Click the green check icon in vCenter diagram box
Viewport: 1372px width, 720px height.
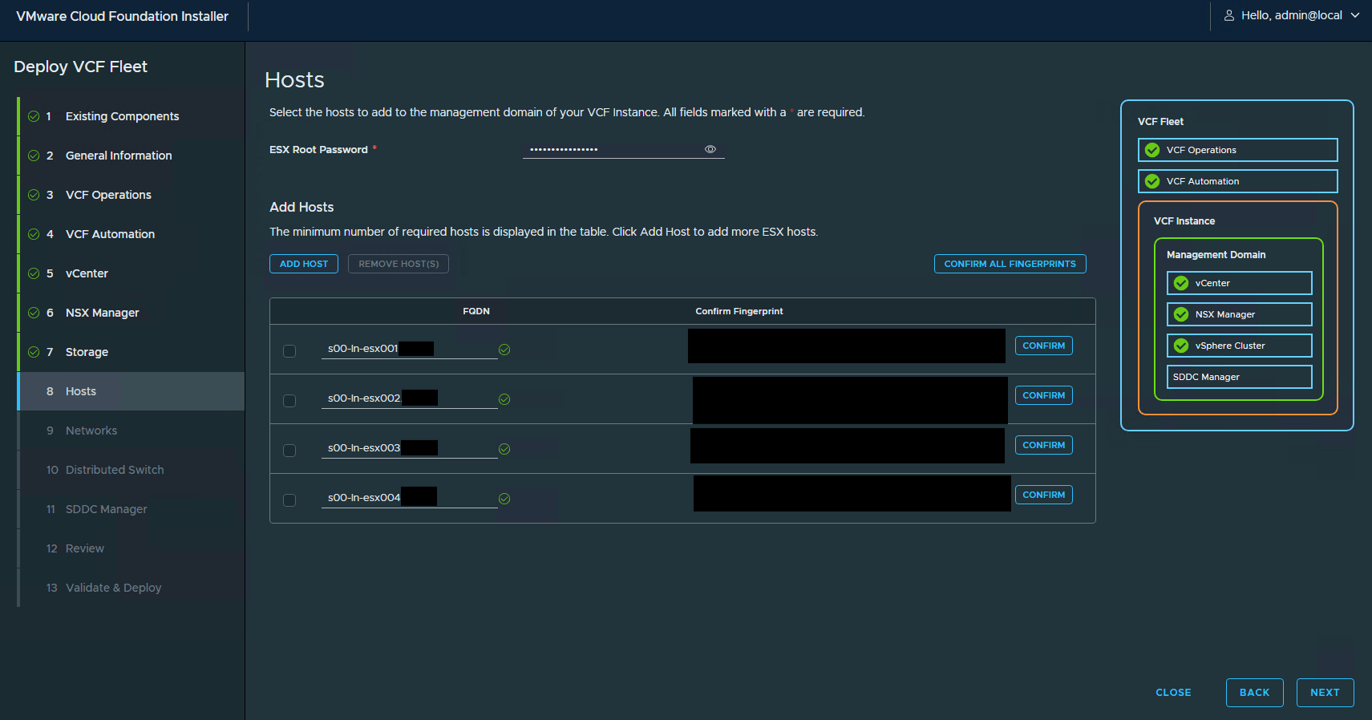[x=1181, y=283]
